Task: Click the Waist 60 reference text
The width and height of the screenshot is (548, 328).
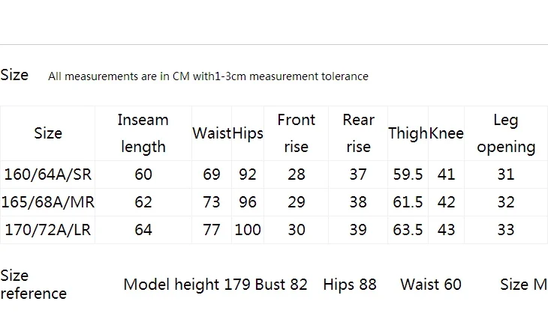Action: click(x=431, y=285)
